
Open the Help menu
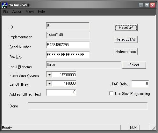coord(41,12)
